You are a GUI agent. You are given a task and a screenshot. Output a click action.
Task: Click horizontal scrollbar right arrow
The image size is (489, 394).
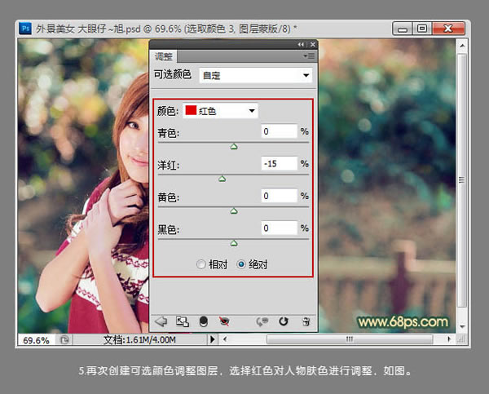449,339
